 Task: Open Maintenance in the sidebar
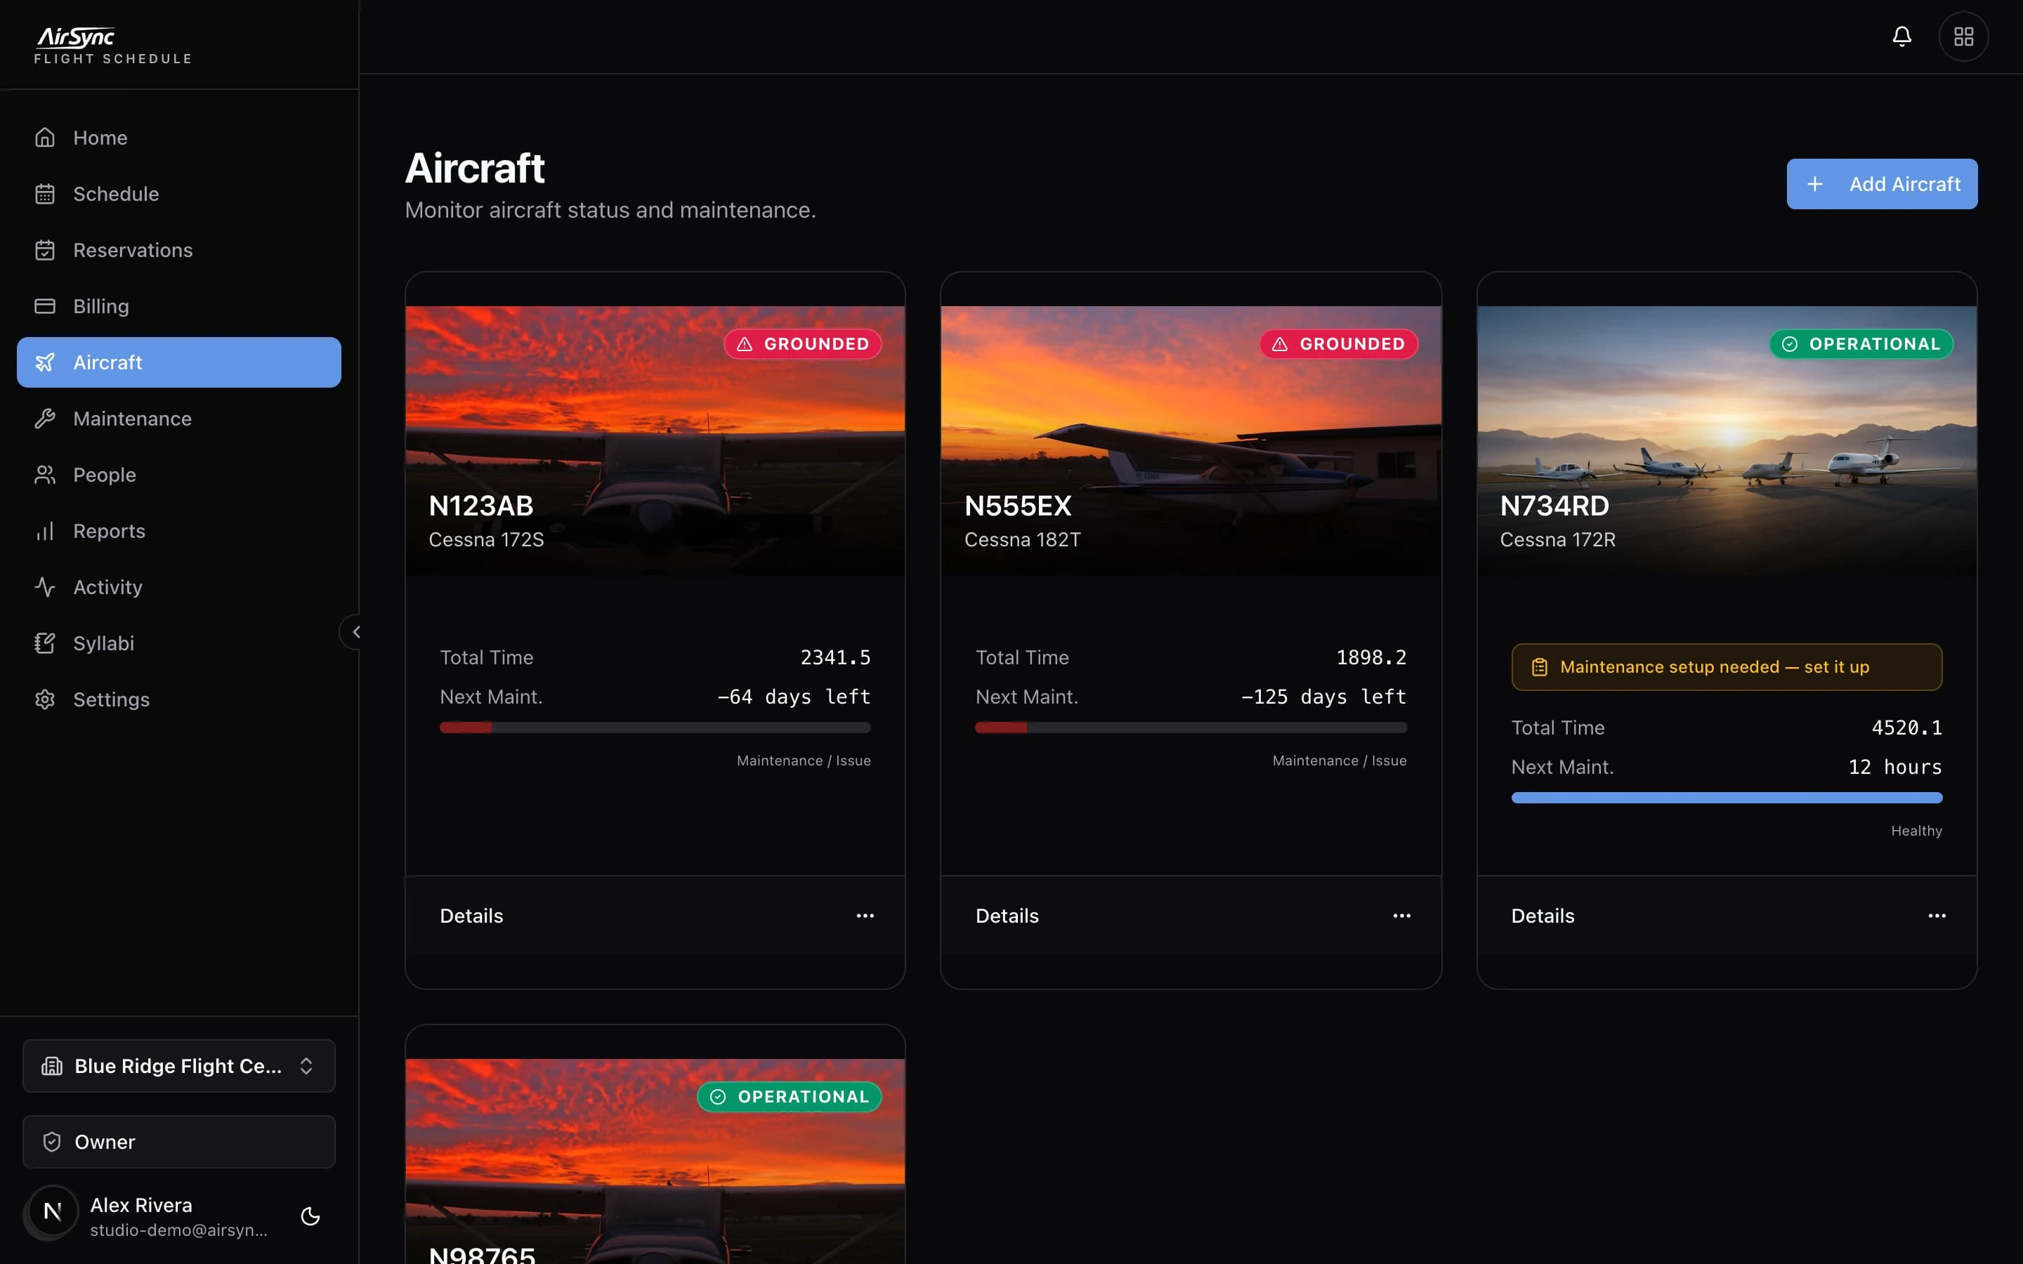(x=179, y=418)
